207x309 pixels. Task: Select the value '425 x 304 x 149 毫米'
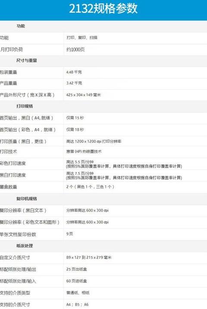[84, 95]
